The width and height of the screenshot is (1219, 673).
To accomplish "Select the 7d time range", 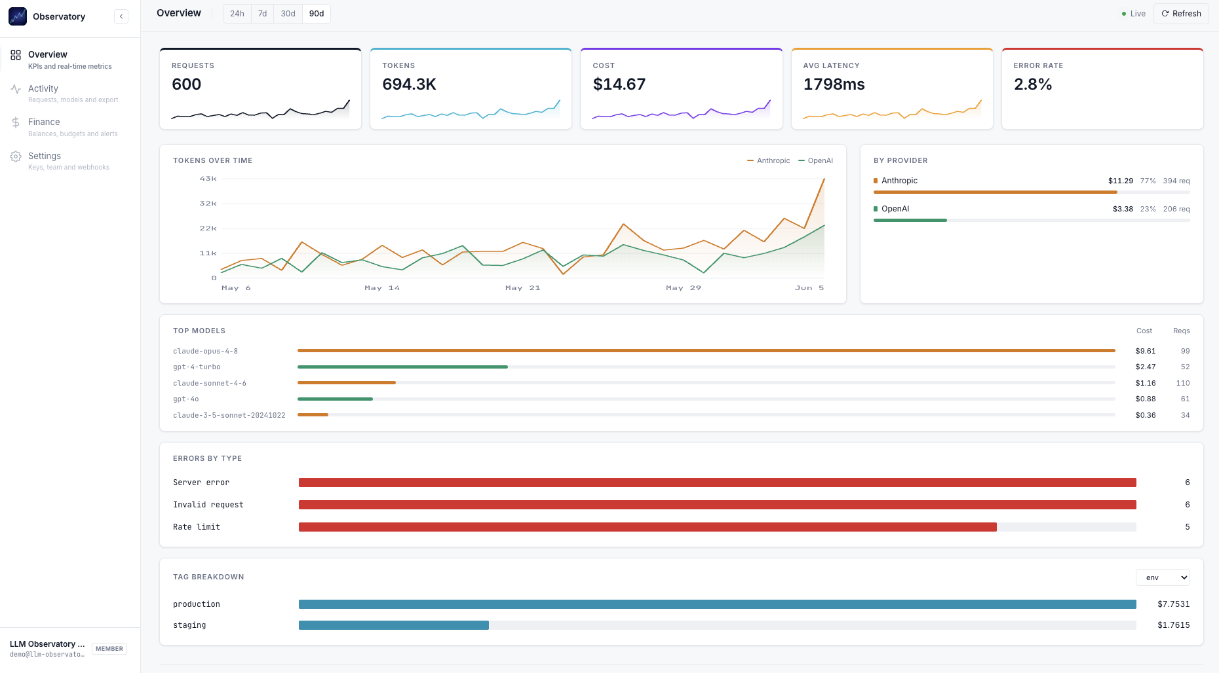I will (262, 14).
